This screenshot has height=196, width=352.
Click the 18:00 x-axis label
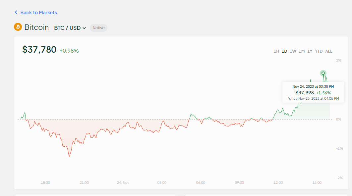45,182
